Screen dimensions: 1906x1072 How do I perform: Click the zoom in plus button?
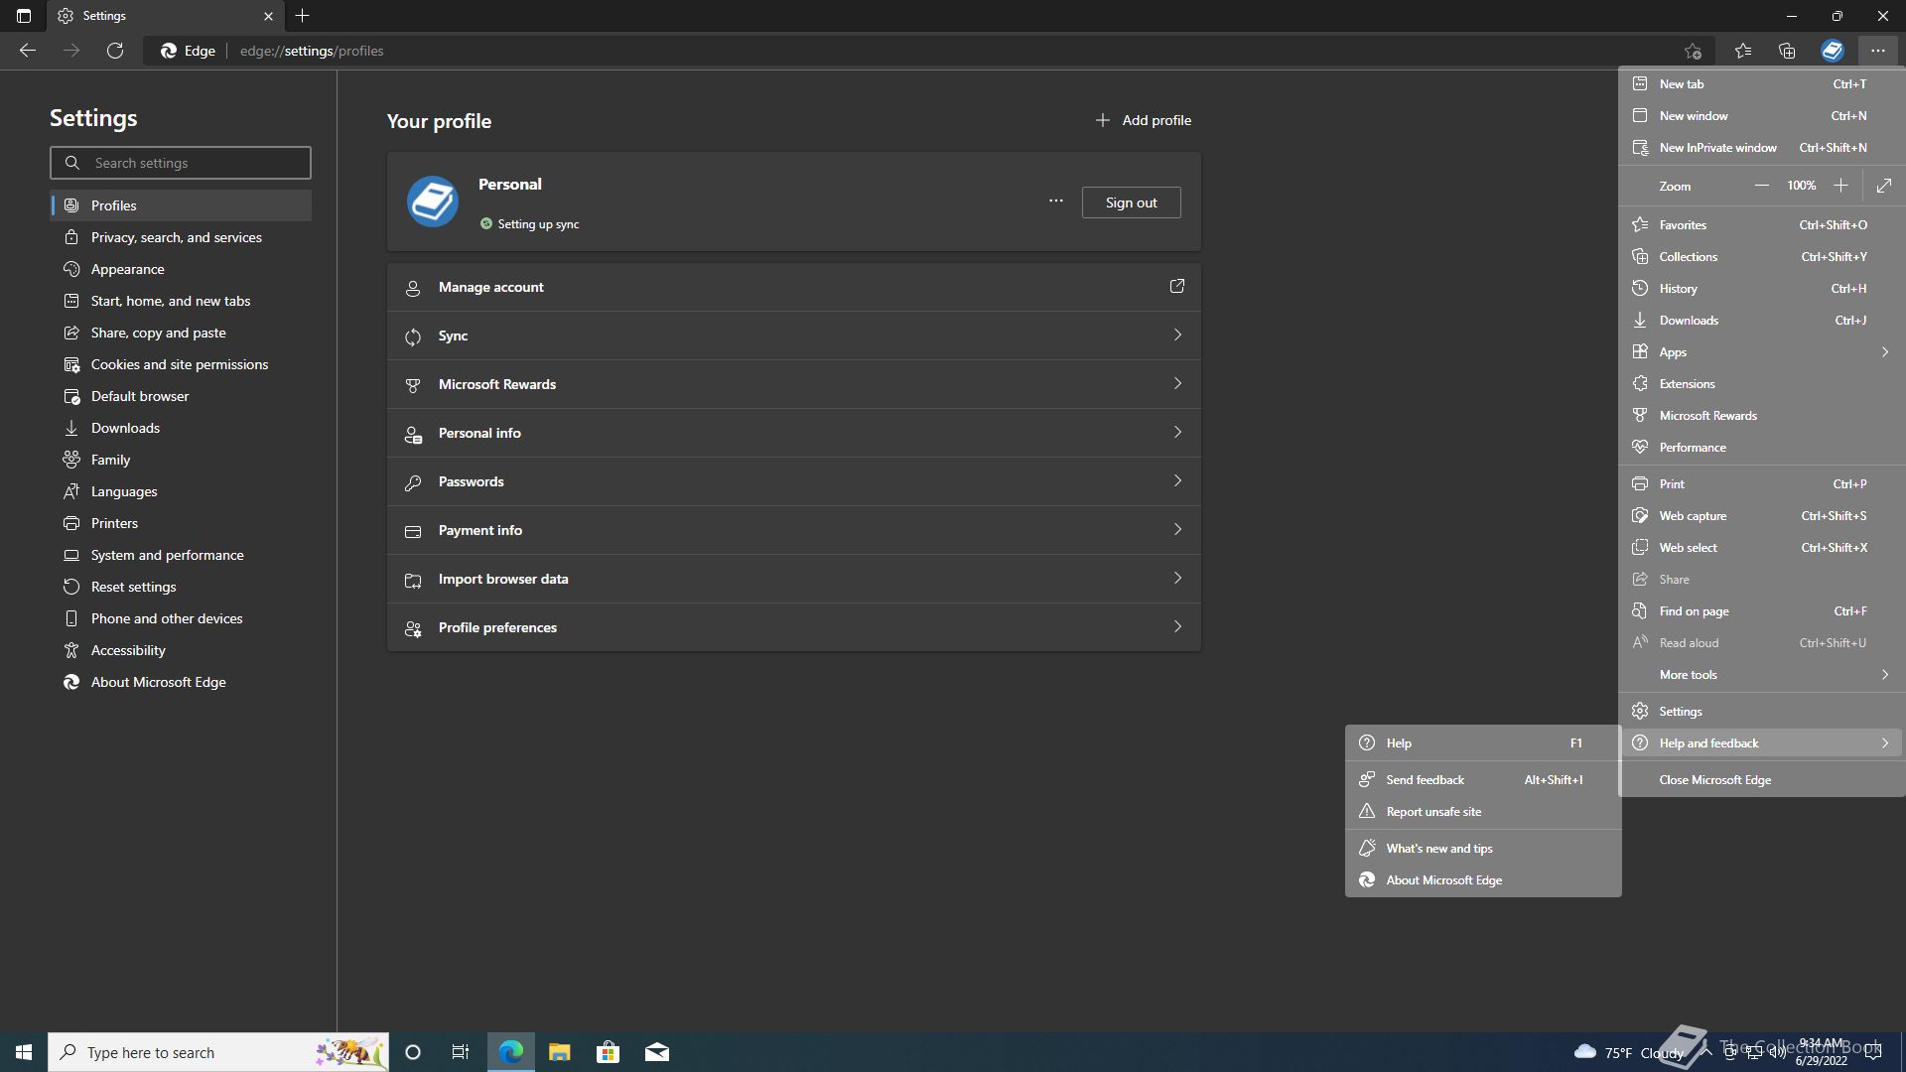click(1840, 186)
